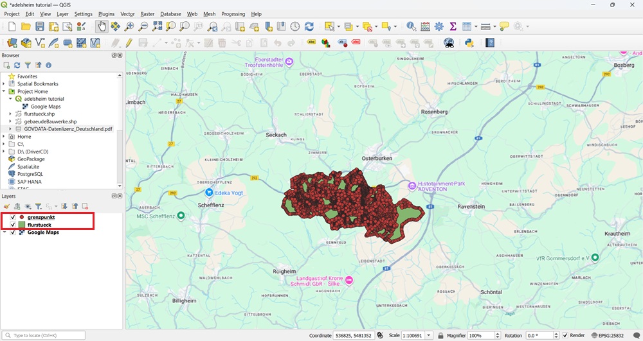
Task: Open the Scale dropdown in status bar
Action: [x=430, y=335]
